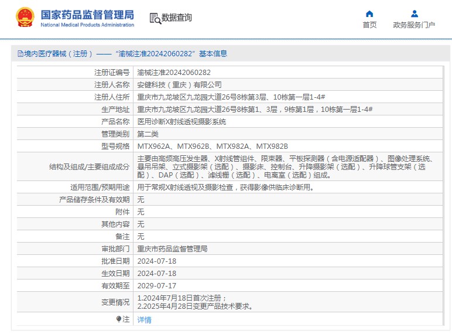Click the 政务服务门户 person icon
452x334 pixels.
pyautogui.click(x=414, y=13)
